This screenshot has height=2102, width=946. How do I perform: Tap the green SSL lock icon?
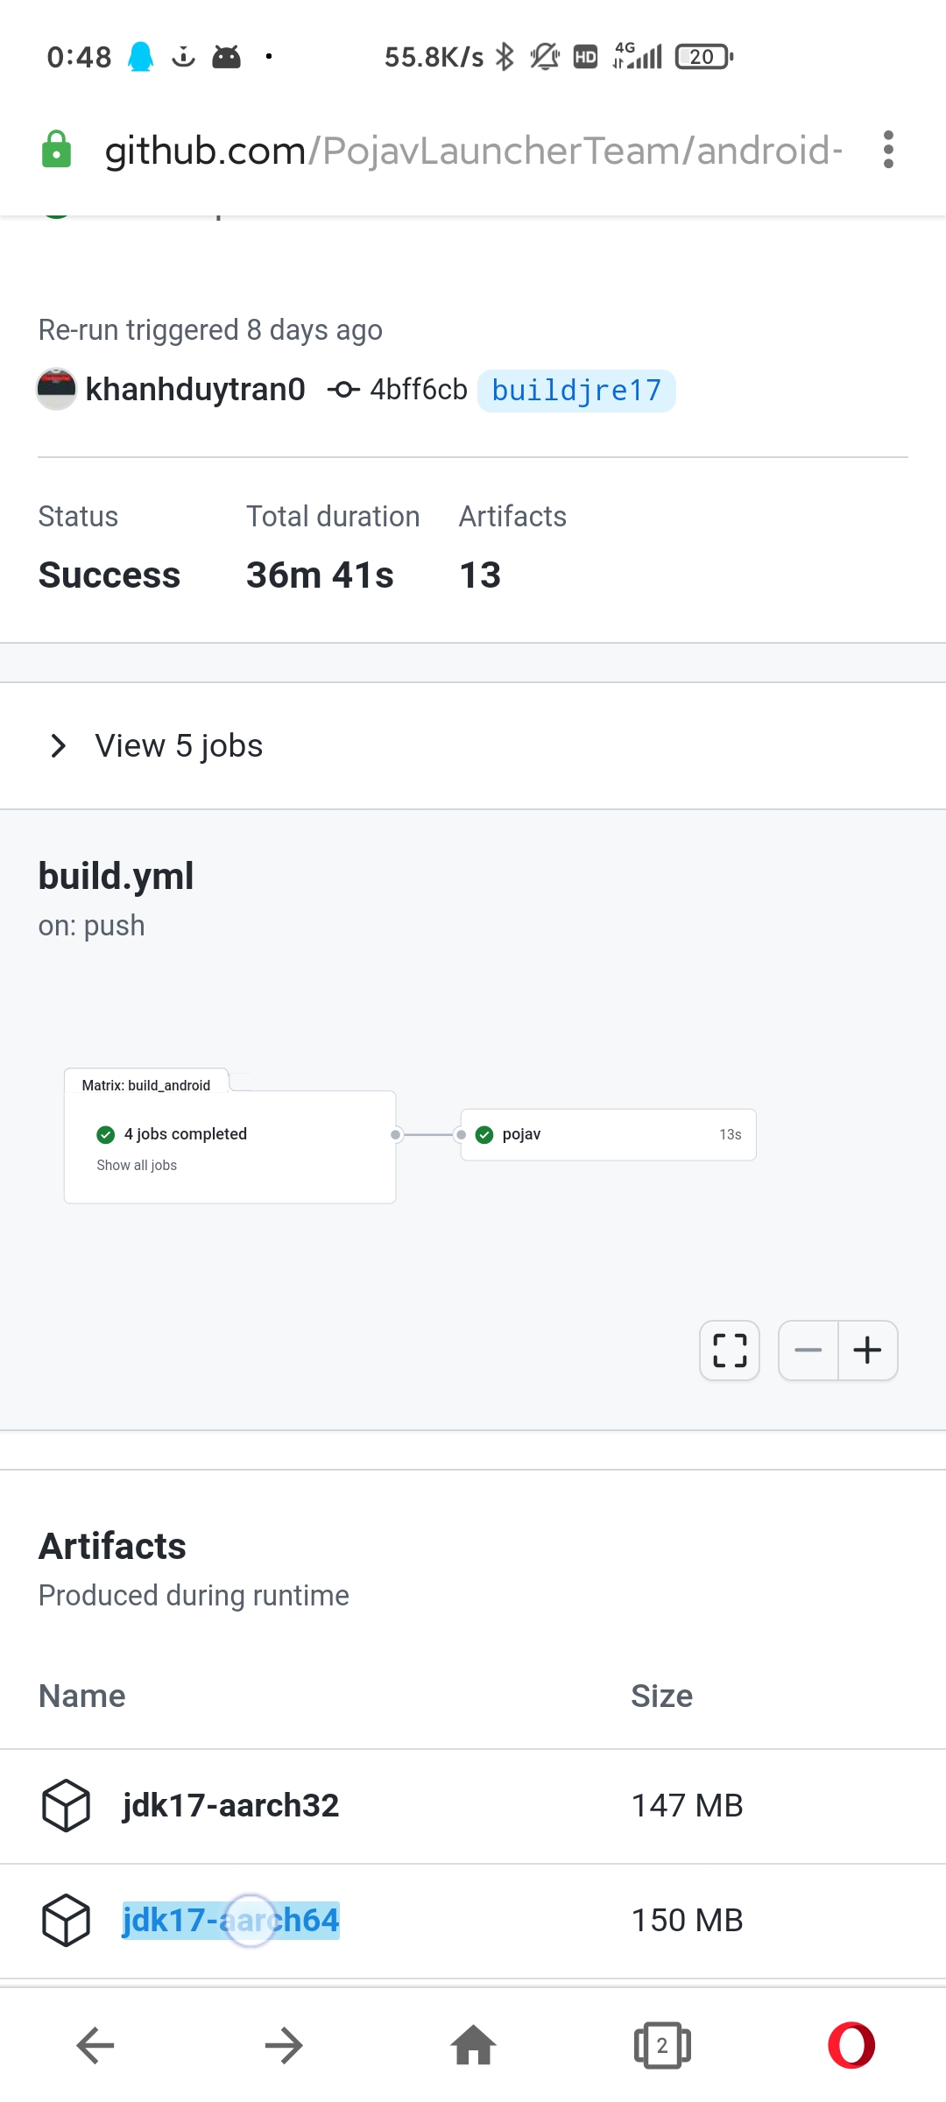(57, 150)
